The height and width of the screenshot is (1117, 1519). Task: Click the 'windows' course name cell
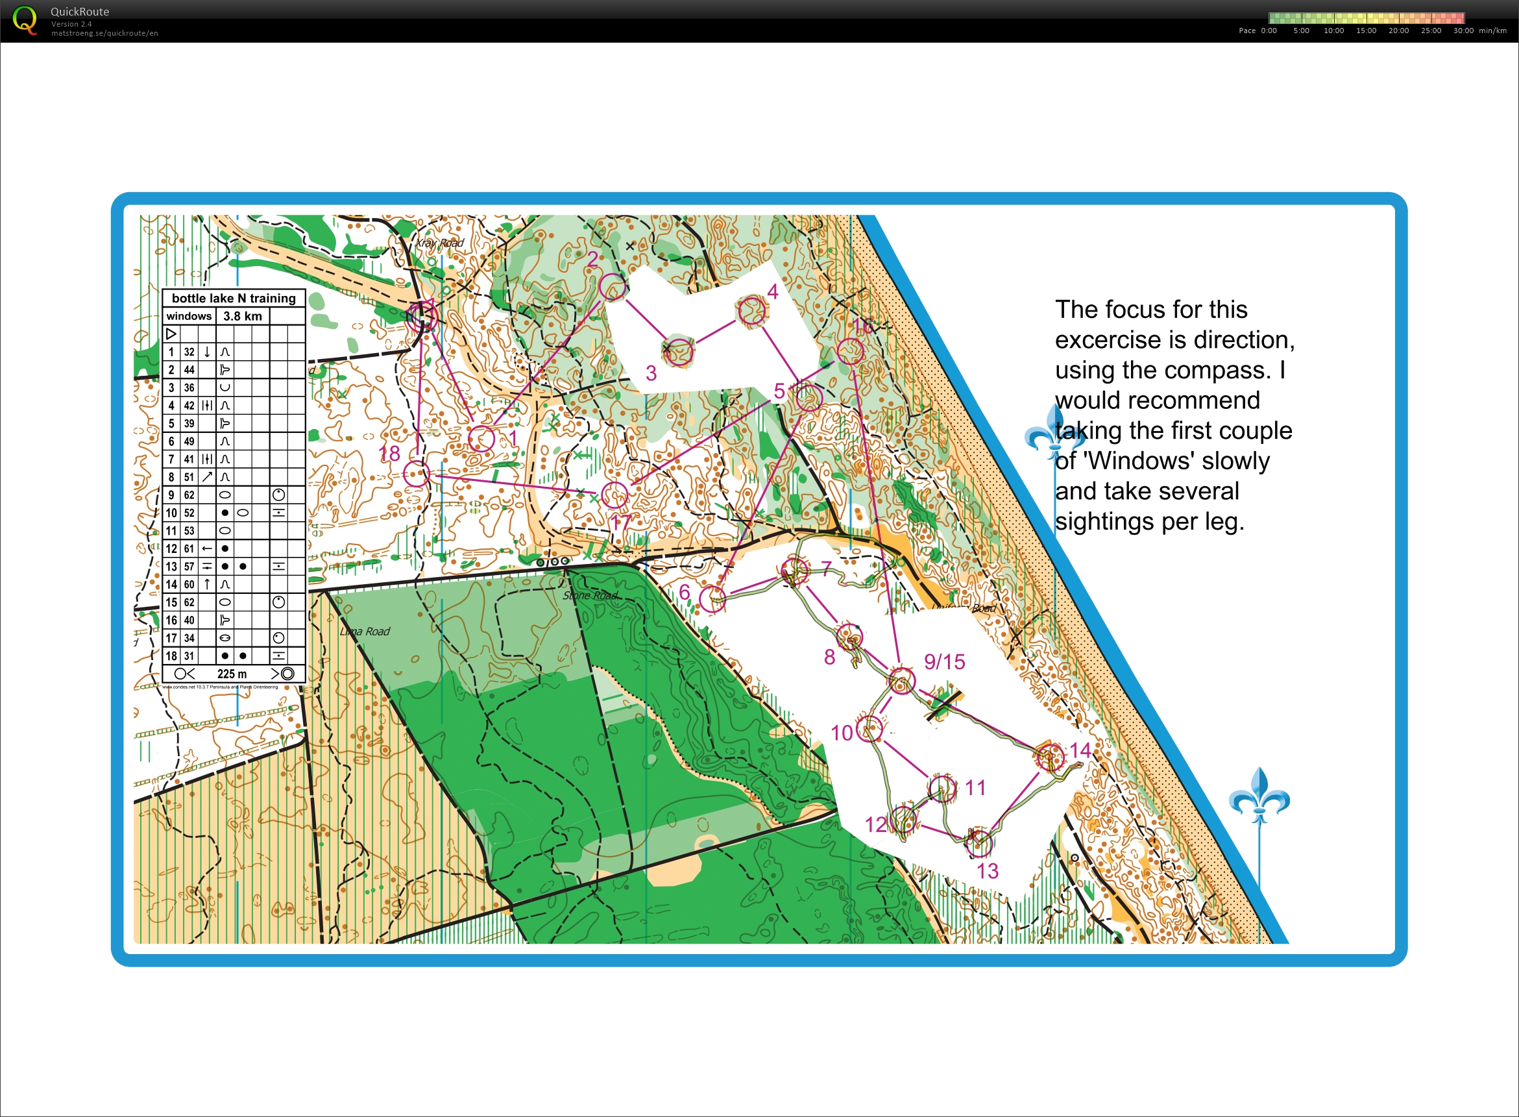pos(189,317)
